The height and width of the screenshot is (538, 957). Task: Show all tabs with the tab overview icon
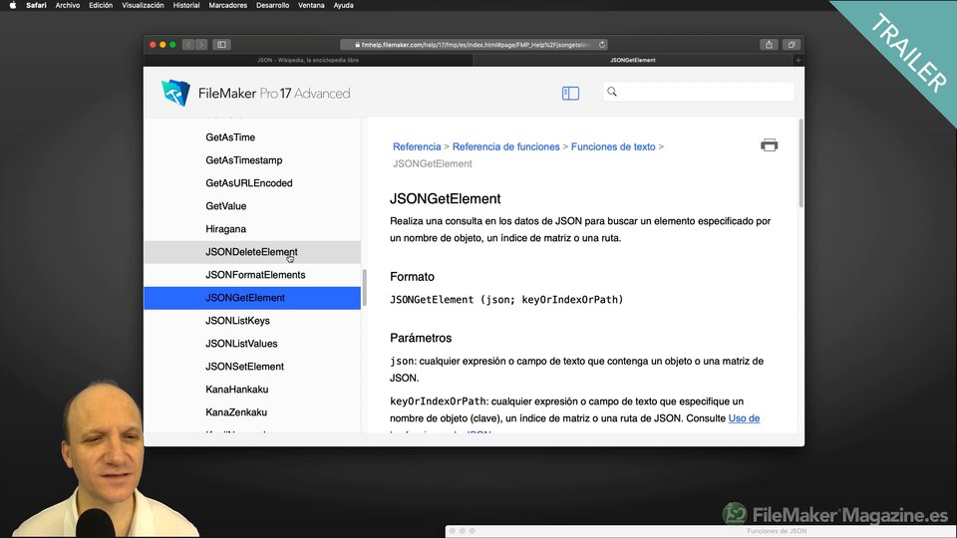coord(791,45)
